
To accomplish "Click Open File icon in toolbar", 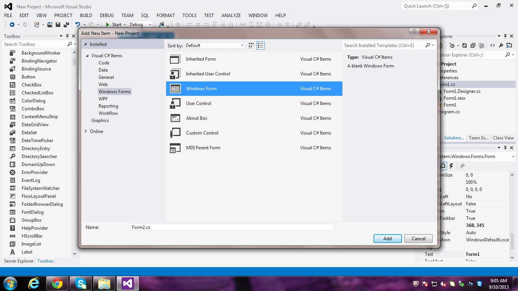I will (x=50, y=25).
